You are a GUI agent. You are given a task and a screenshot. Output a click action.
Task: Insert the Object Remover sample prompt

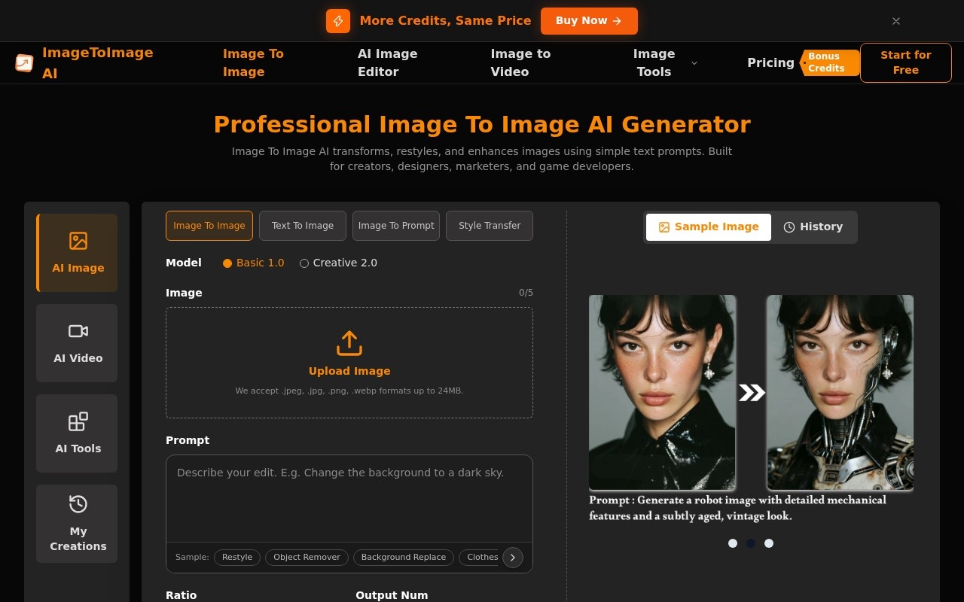(x=307, y=558)
